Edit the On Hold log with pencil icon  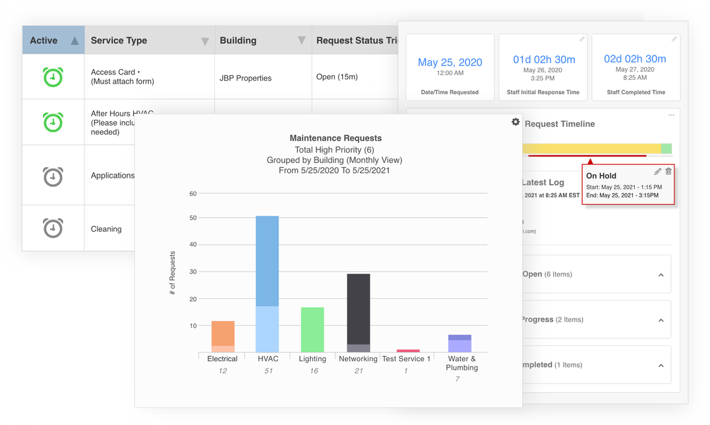657,171
